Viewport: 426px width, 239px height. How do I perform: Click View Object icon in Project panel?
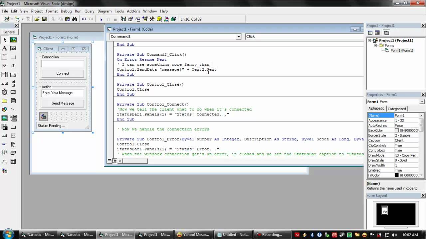point(377,33)
